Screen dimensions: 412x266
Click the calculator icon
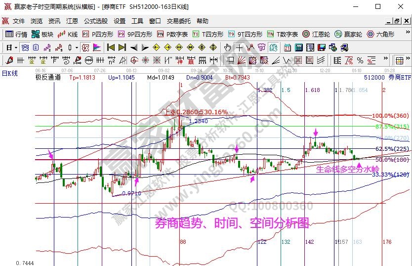(299, 47)
